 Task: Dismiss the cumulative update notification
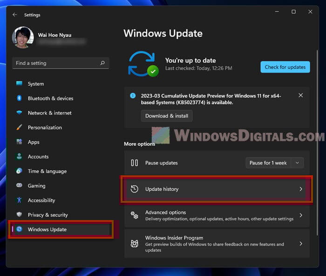coord(301,95)
